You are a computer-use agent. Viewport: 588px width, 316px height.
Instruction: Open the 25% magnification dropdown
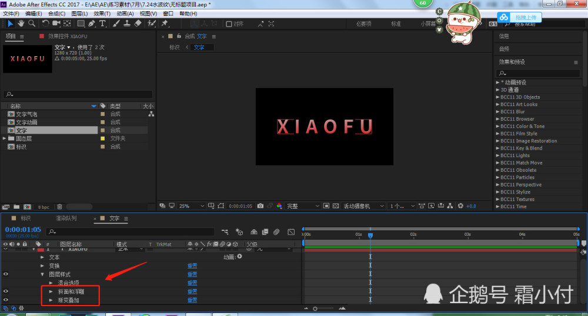(x=191, y=206)
